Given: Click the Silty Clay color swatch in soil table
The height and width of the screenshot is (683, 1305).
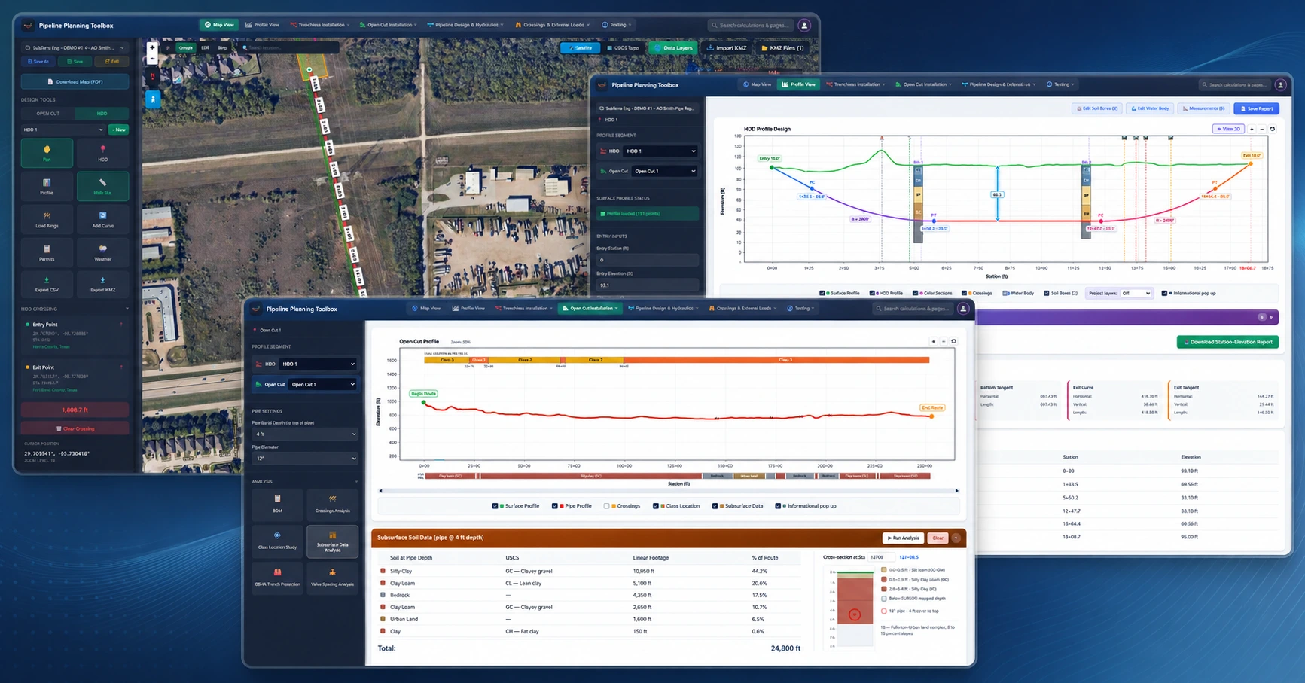Looking at the screenshot, I should coord(383,571).
